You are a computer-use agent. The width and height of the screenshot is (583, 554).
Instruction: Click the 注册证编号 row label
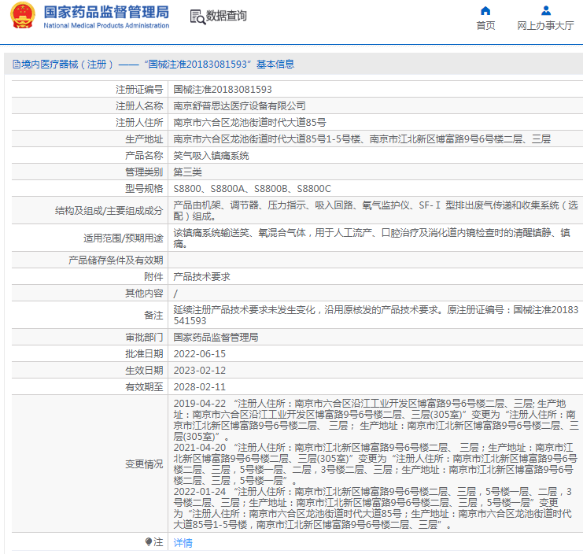point(139,90)
